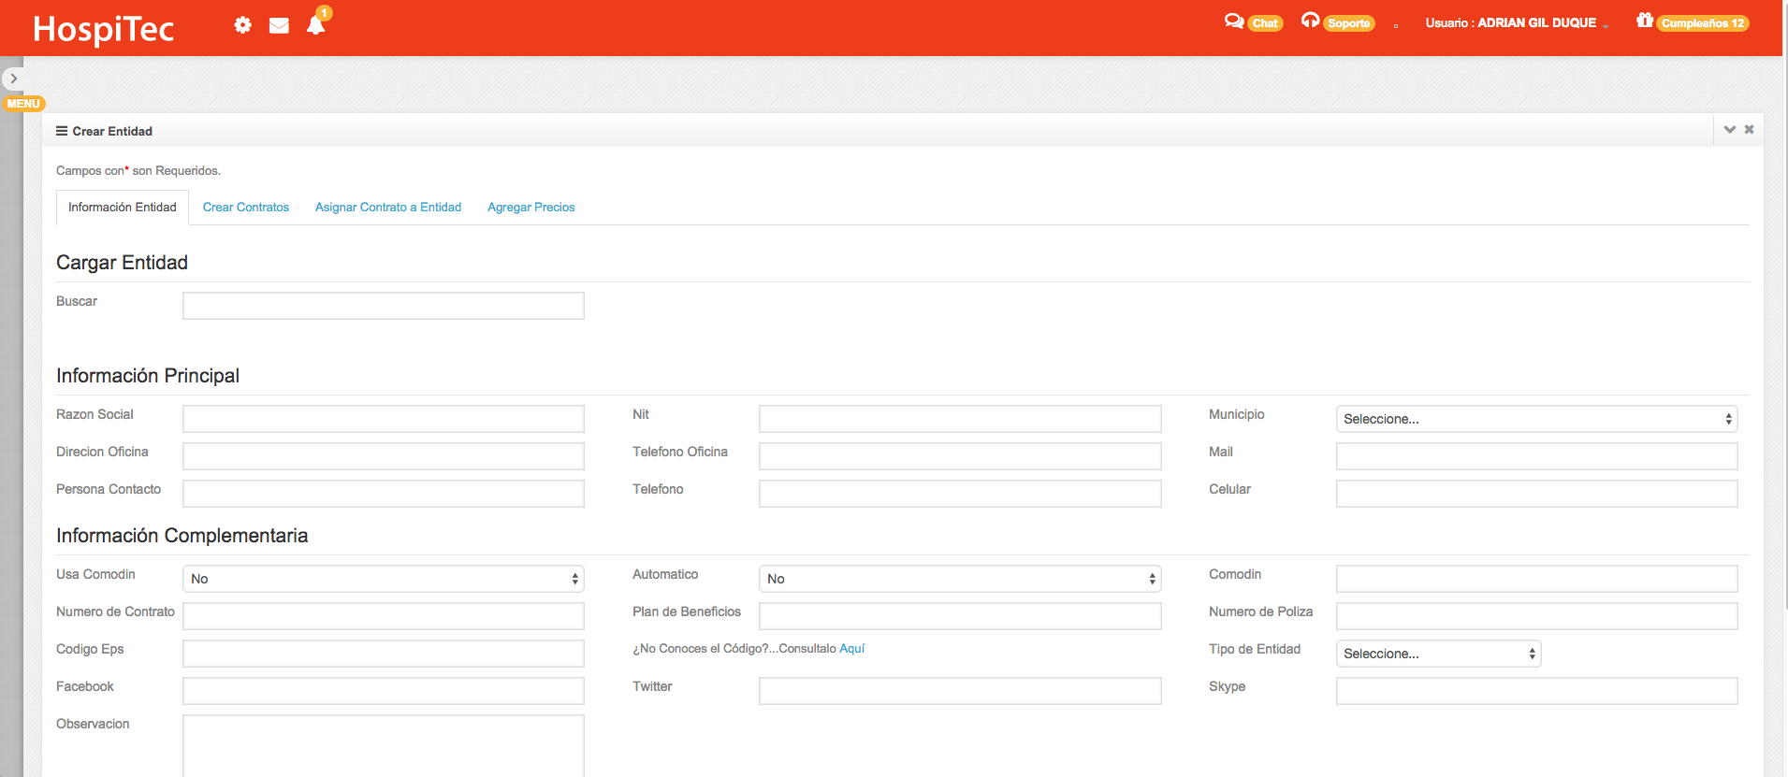
Task: Expand the Tipo de Entidad dropdown
Action: pos(1438,654)
